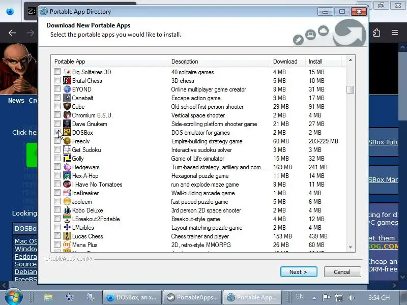The width and height of the screenshot is (407, 305).
Task: Click the LMarbles app icon
Action: coord(67,227)
